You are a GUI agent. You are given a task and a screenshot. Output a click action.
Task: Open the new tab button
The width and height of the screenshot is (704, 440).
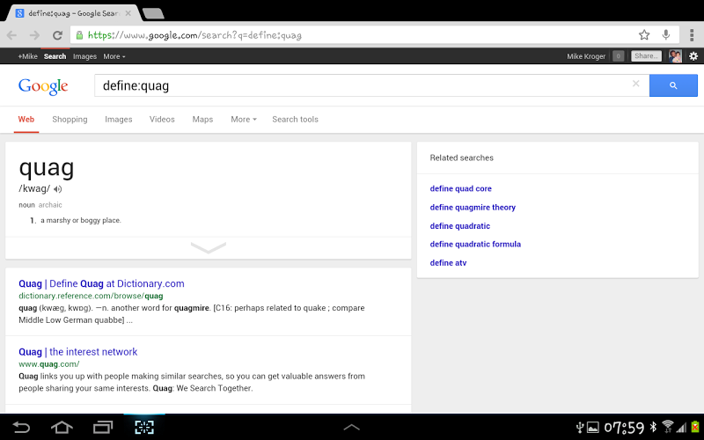(x=153, y=13)
